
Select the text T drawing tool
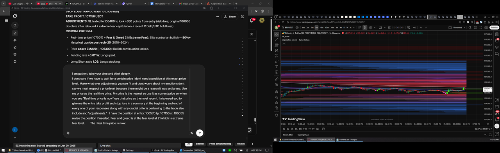277,66
